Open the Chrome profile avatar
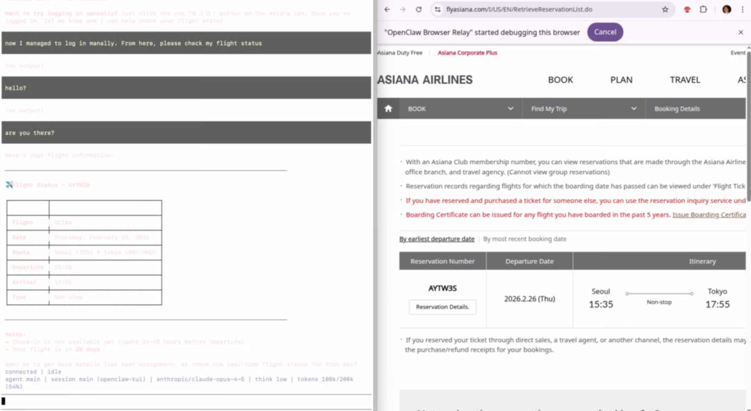 [x=726, y=9]
